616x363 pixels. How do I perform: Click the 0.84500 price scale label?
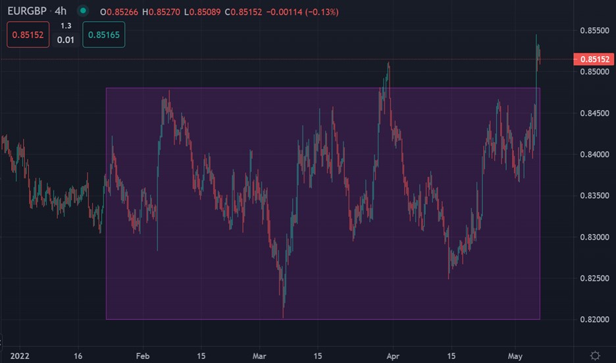594,113
